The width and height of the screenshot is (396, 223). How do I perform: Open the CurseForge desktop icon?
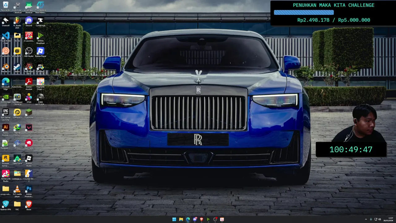pos(40,21)
